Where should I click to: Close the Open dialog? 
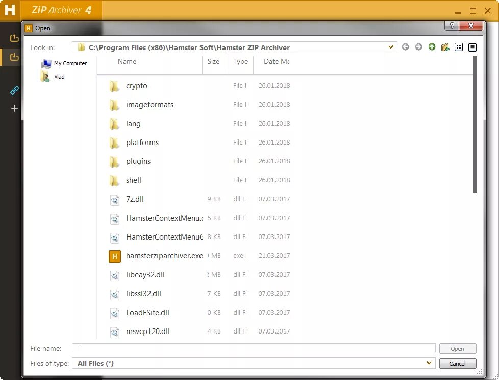(471, 26)
